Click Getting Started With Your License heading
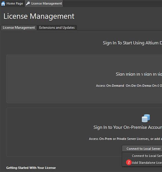The height and width of the screenshot is (172, 162). coord(31,168)
